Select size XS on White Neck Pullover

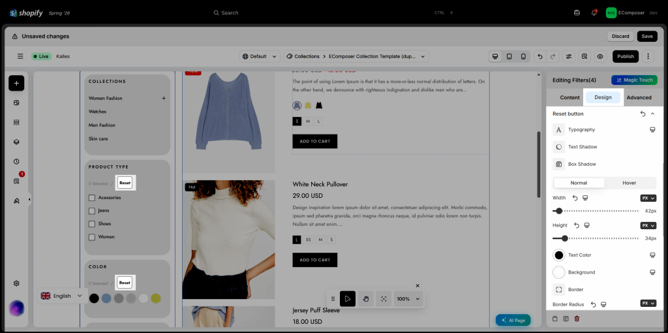(x=309, y=240)
